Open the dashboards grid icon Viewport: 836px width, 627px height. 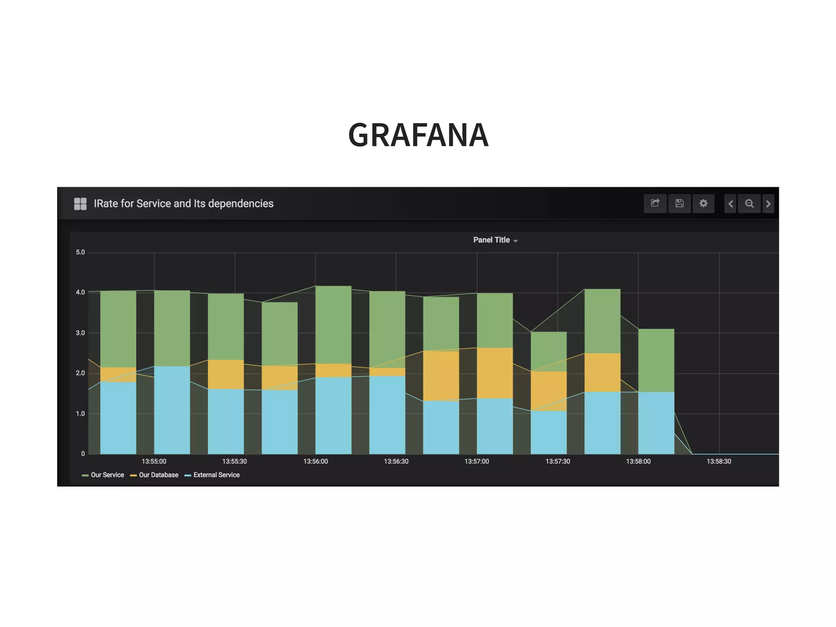click(80, 204)
